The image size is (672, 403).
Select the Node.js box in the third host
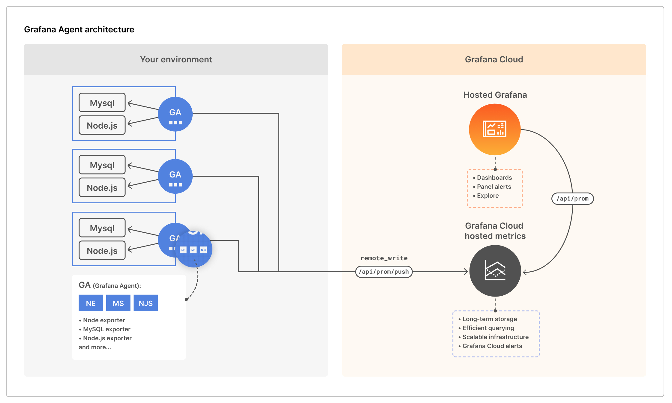point(102,251)
